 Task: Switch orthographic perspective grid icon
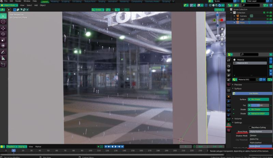(222, 44)
